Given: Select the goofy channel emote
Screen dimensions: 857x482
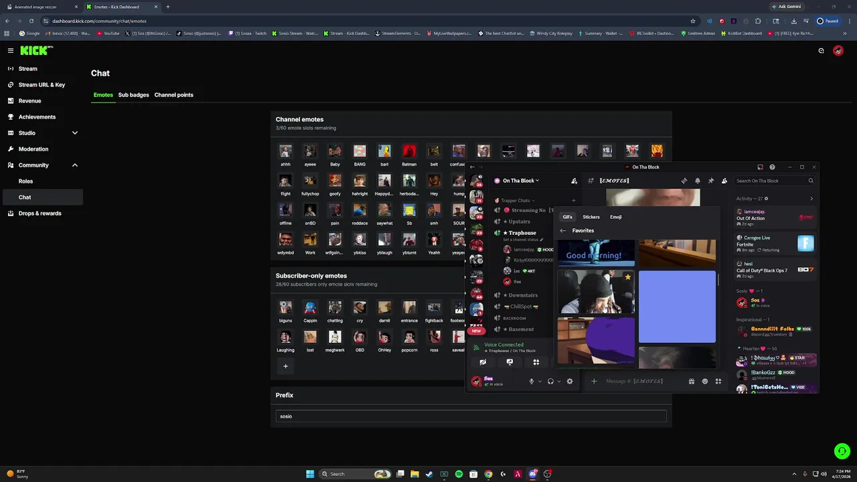Looking at the screenshot, I should click(x=335, y=181).
